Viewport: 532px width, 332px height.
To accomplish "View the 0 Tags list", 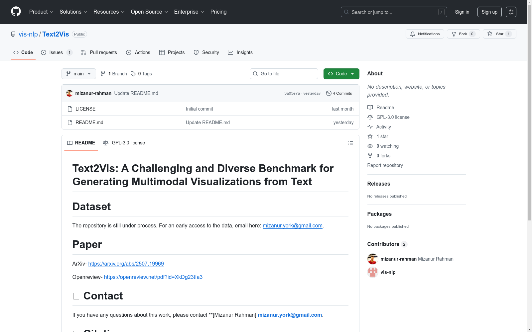I will coord(141,74).
